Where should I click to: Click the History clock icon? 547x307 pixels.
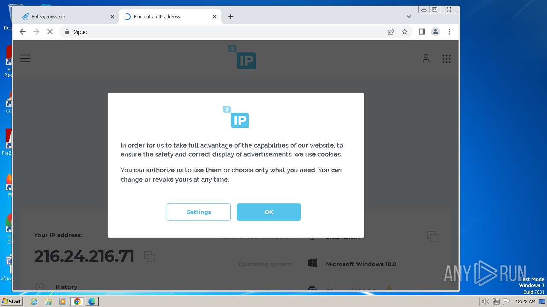pos(39,287)
